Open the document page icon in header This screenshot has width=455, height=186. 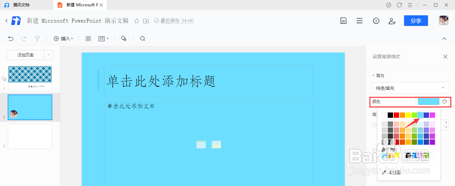pos(343,21)
